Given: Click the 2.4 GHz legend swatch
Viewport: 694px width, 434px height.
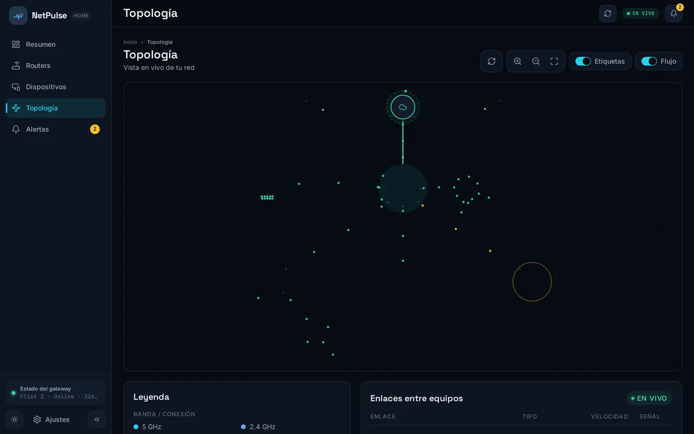Looking at the screenshot, I should coord(243,427).
